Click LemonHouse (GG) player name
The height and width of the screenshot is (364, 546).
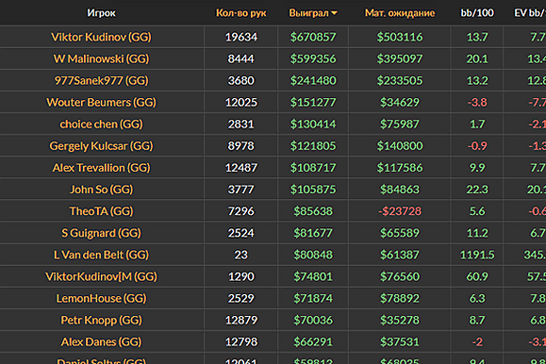101,298
